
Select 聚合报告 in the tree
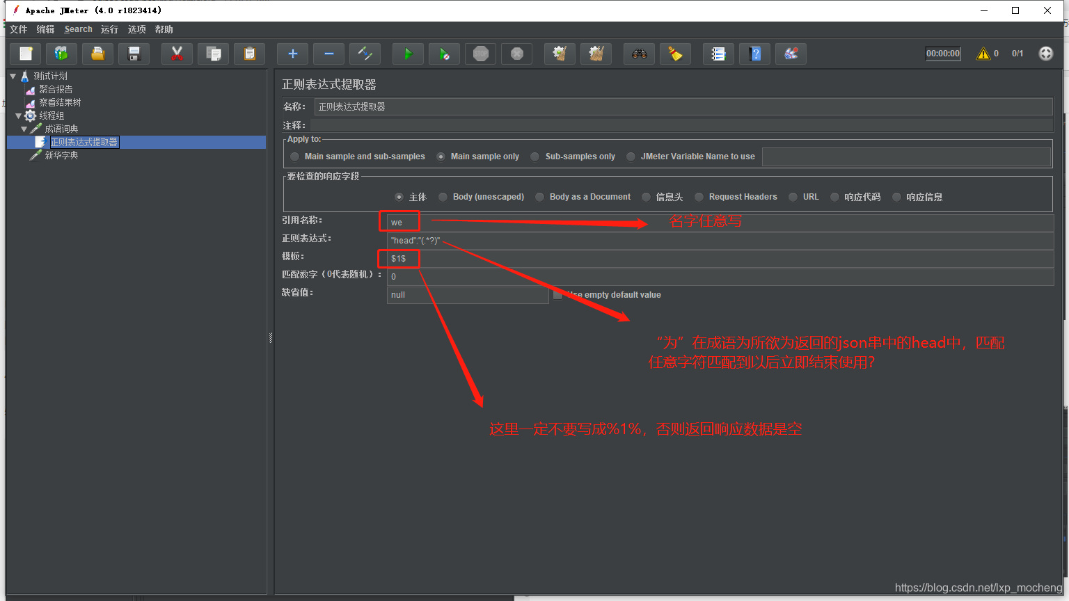56,89
